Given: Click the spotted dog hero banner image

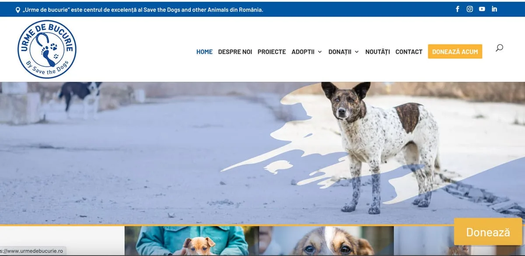Looking at the screenshot, I should pyautogui.click(x=262, y=153).
